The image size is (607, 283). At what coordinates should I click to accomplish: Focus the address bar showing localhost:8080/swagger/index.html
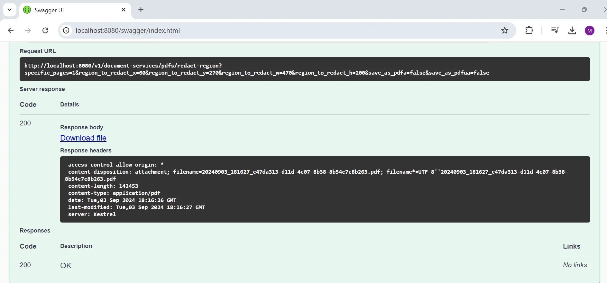pyautogui.click(x=257, y=31)
